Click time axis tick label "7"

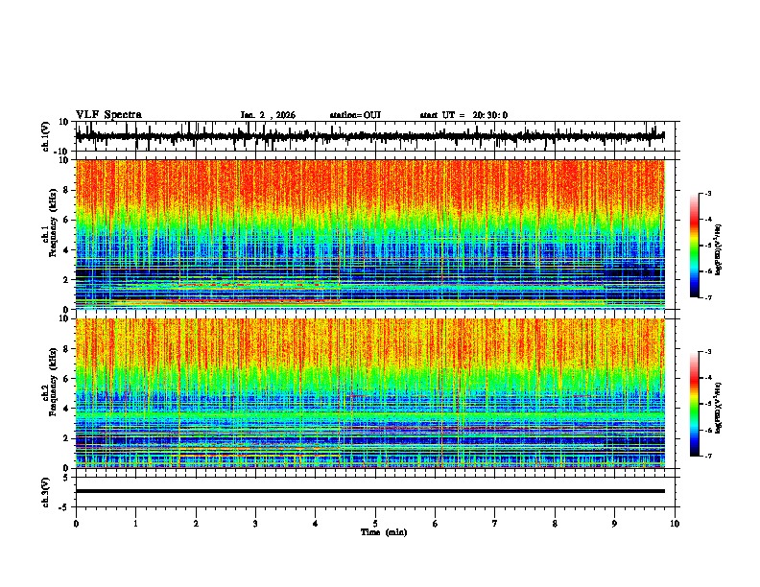click(x=495, y=524)
